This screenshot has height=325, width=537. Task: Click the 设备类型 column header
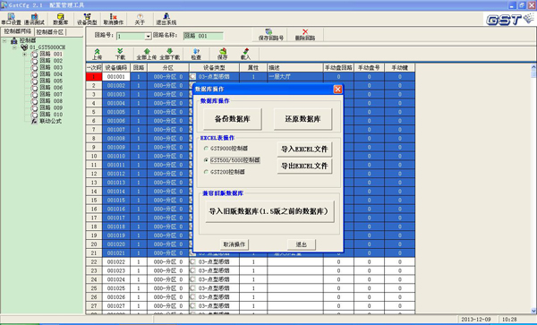click(214, 68)
